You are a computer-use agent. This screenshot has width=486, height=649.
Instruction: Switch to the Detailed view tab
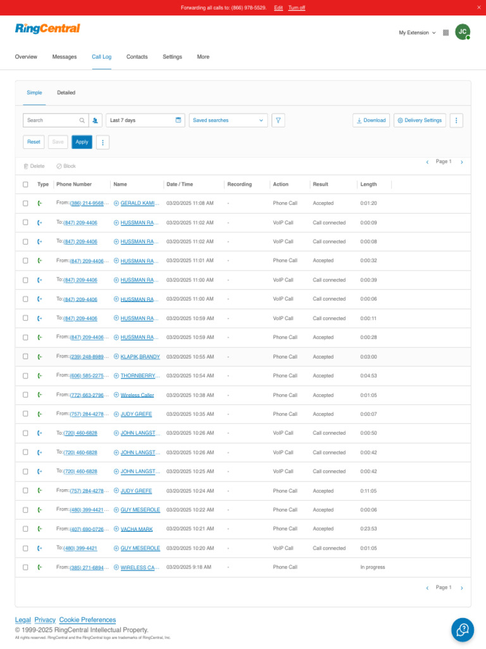point(66,93)
